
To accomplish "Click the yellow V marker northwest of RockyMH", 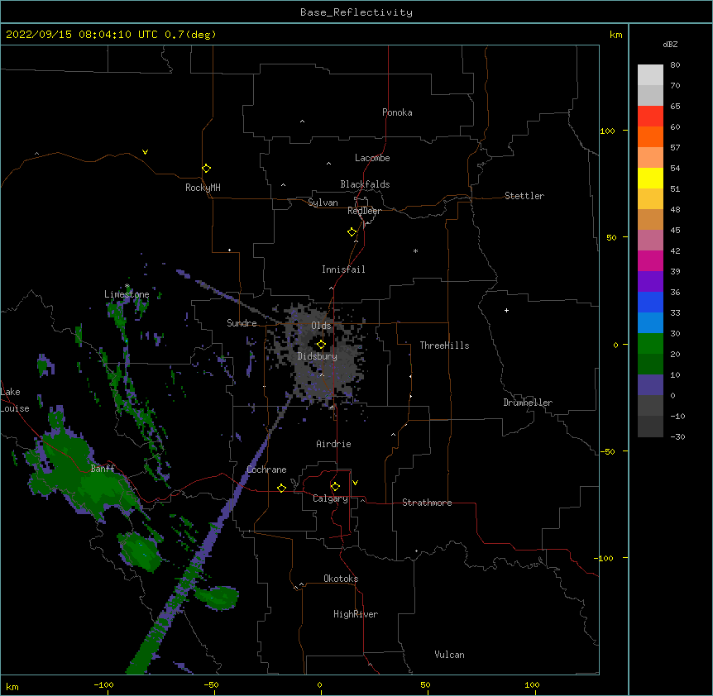I will click(145, 152).
